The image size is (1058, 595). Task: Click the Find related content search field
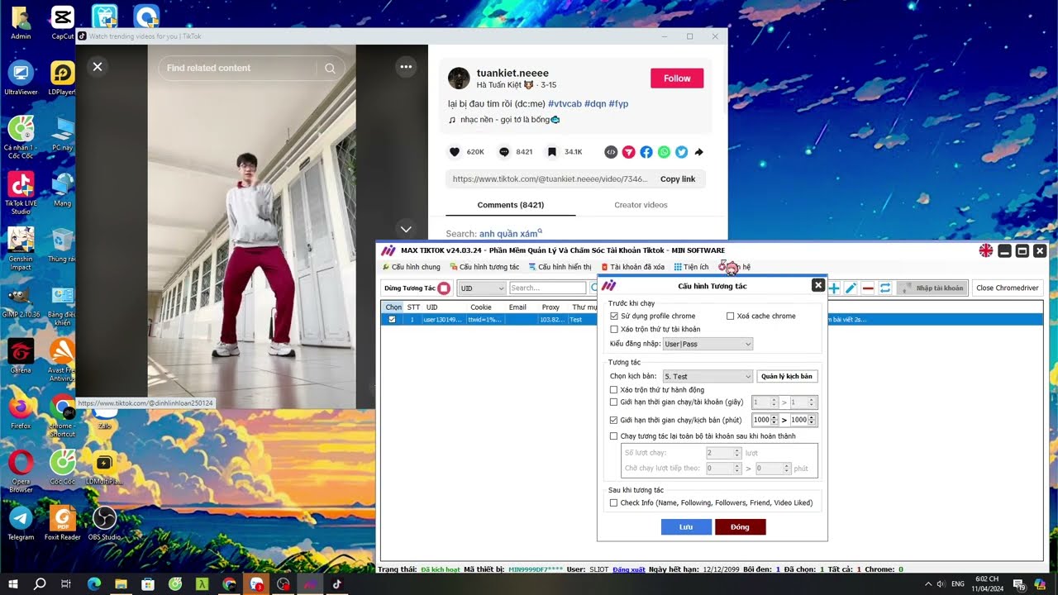click(x=238, y=68)
